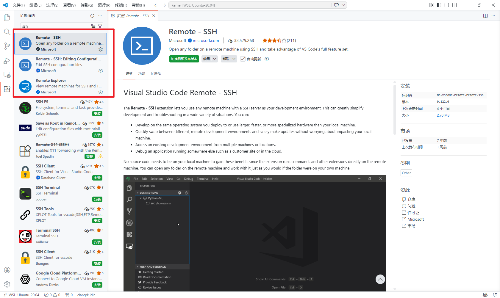Click the disable extension button

point(207,59)
